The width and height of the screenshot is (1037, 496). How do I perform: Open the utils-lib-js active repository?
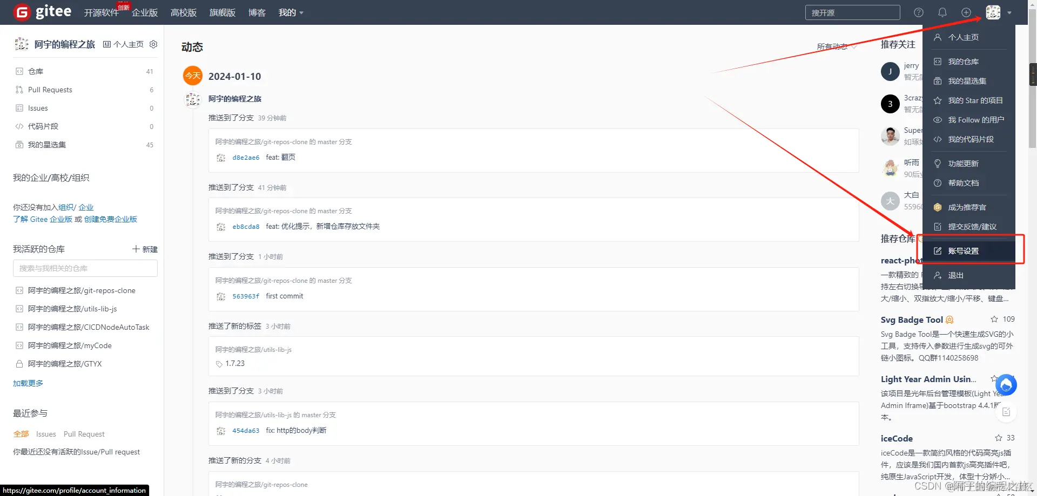click(72, 309)
